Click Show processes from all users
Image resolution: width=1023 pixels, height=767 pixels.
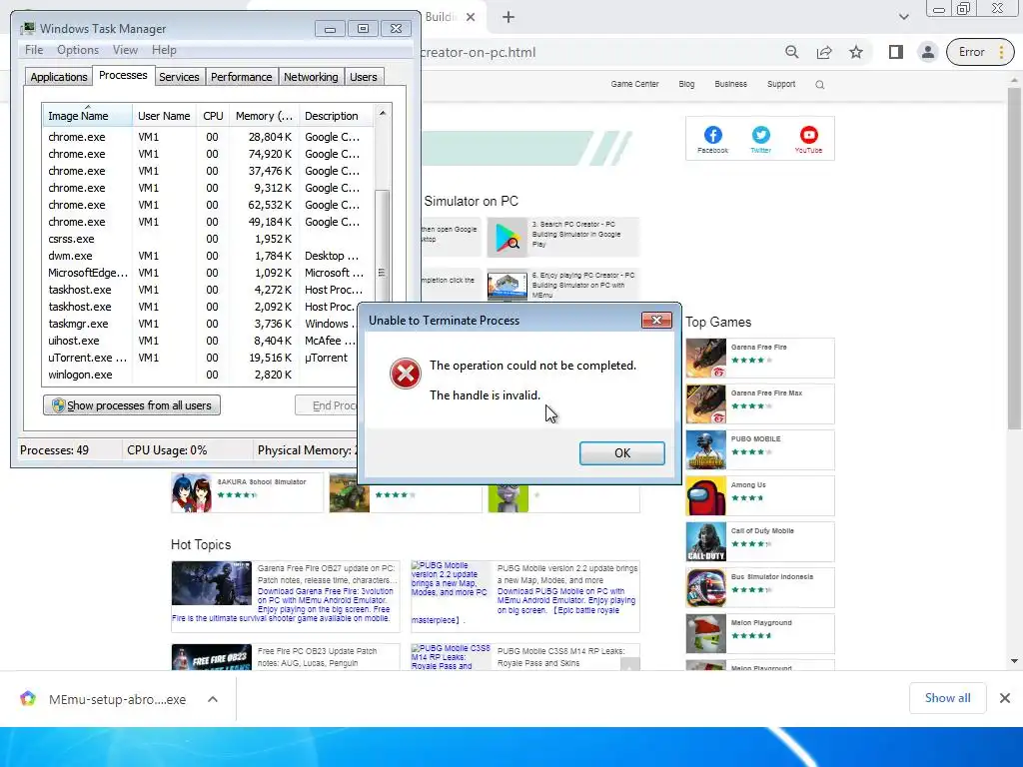pyautogui.click(x=132, y=405)
